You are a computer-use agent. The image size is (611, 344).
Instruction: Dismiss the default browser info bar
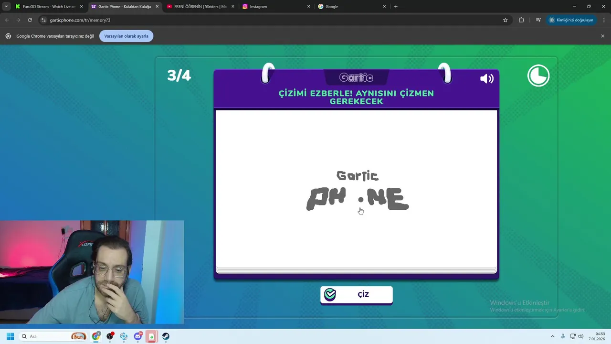[x=602, y=36]
